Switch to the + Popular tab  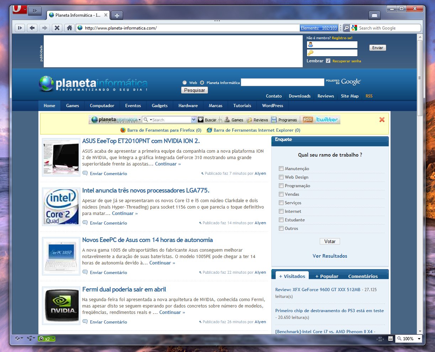coord(327,276)
